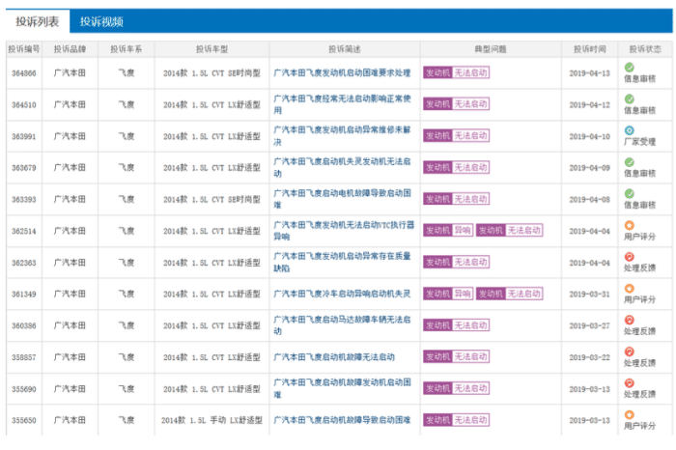Open 广汽本田飞度启动机故障导致启动困难 link

coord(342,420)
